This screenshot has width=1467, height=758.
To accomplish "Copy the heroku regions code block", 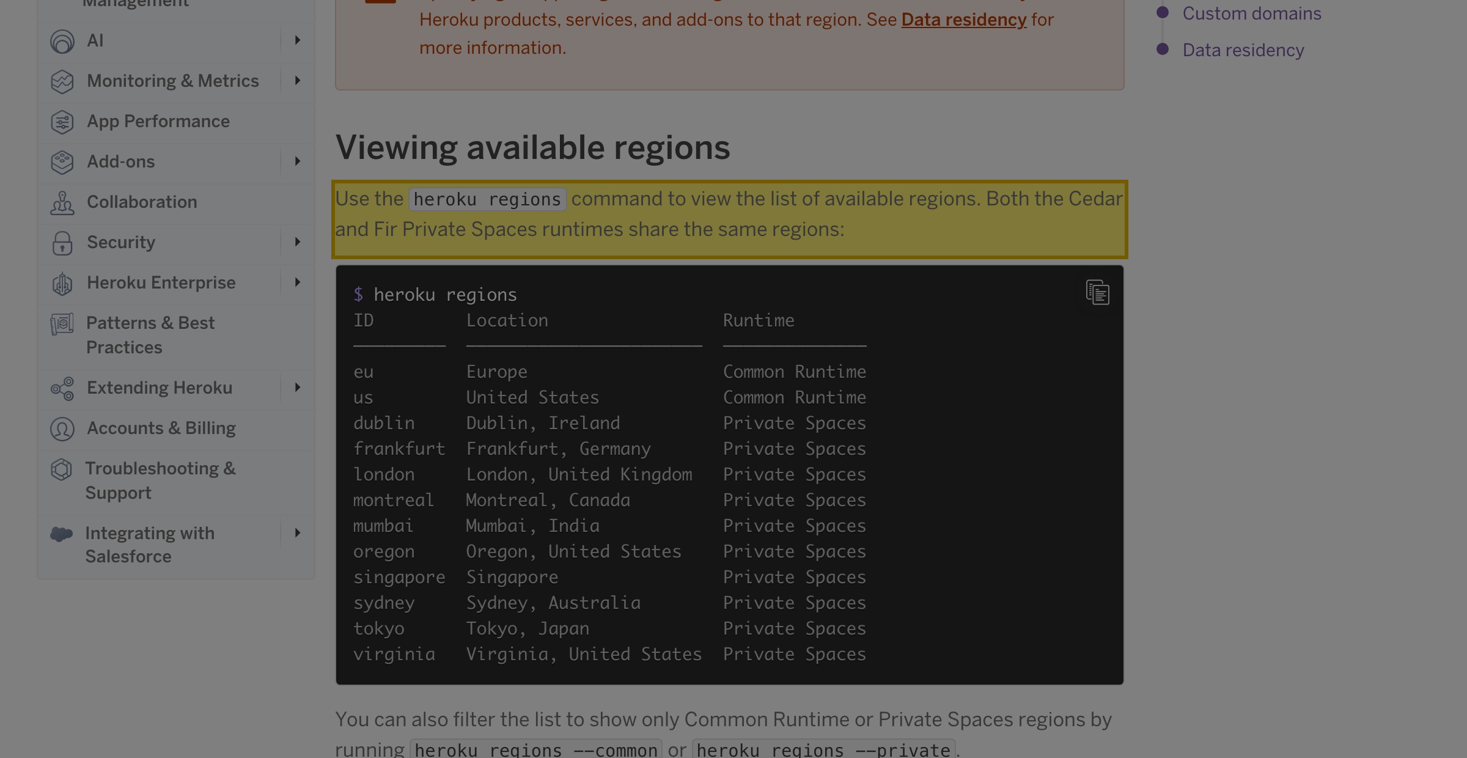I will coord(1097,292).
